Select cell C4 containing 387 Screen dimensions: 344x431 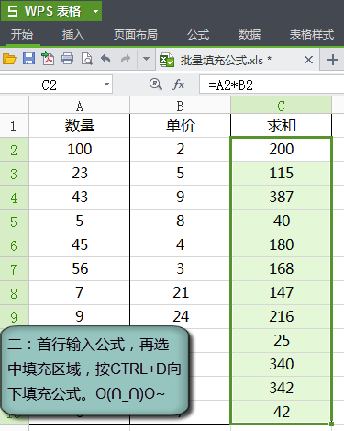click(x=281, y=198)
